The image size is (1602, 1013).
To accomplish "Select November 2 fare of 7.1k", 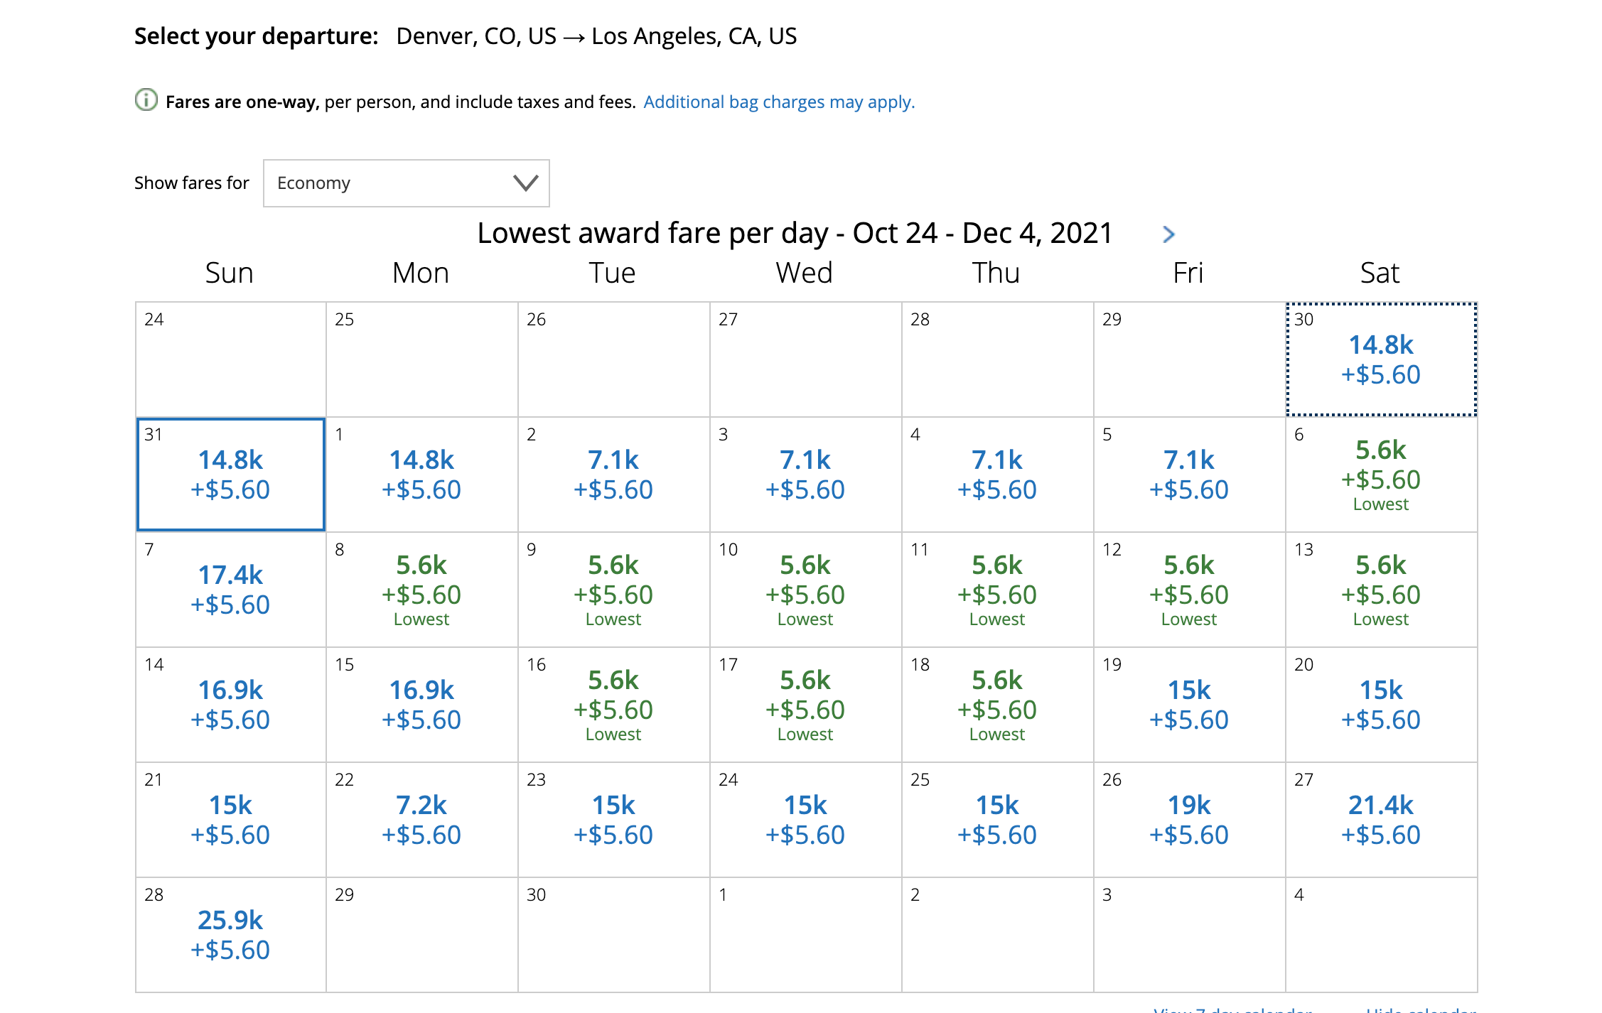I will point(613,475).
